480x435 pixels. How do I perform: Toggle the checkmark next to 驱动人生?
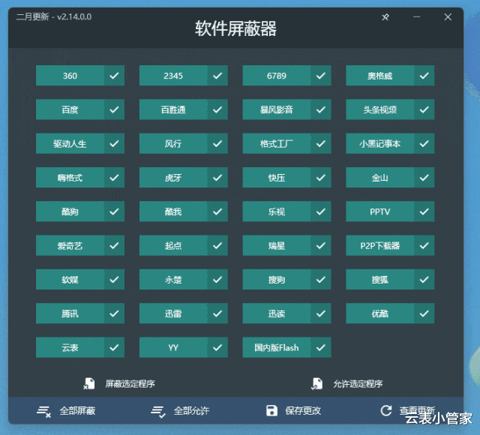tap(114, 143)
